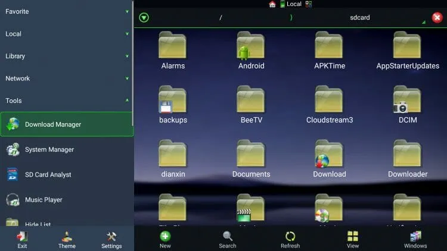
Task: Open the Theme chooser
Action: click(x=67, y=240)
